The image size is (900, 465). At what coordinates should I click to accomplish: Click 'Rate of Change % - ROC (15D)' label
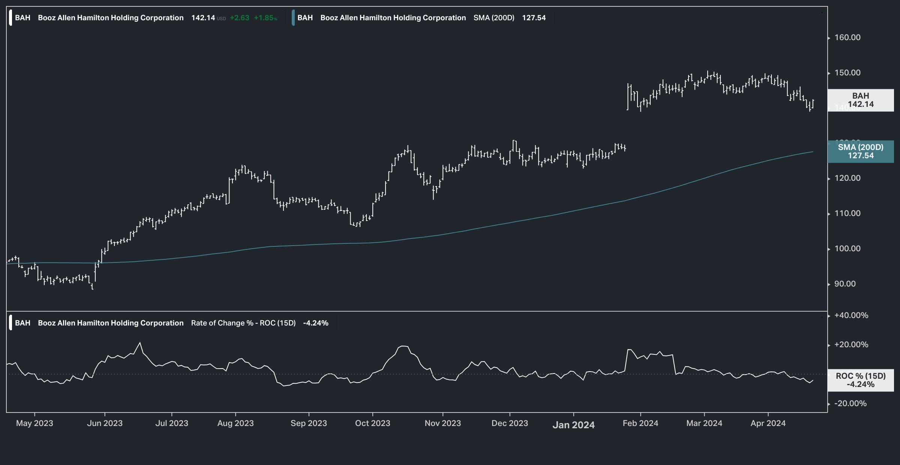pos(243,323)
